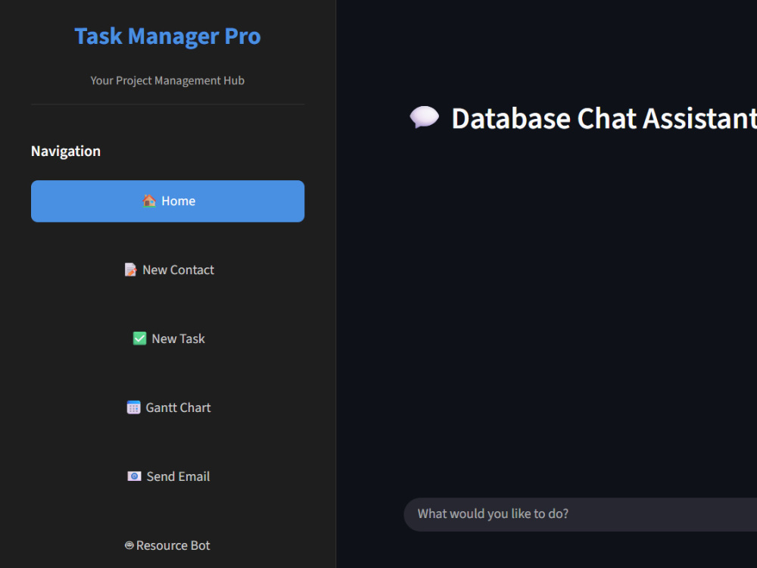Open the Resource Bot page
This screenshot has width=757, height=568.
(167, 545)
